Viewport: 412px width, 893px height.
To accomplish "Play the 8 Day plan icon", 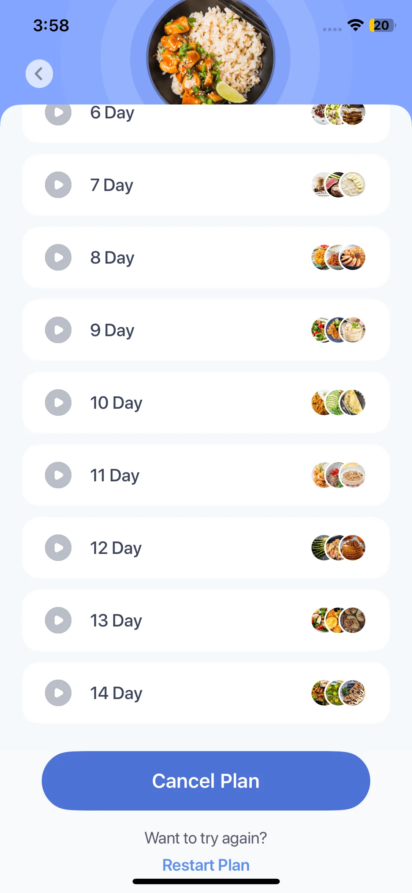I will tap(58, 257).
